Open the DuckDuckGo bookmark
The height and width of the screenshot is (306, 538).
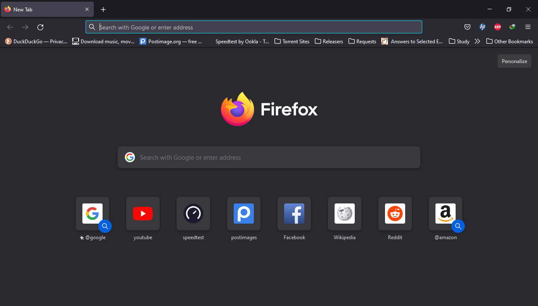(x=36, y=41)
